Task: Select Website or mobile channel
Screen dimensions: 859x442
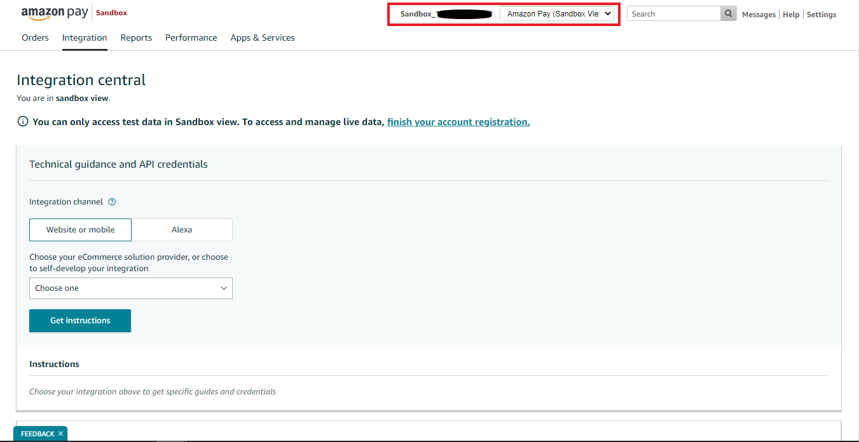Action: [80, 230]
